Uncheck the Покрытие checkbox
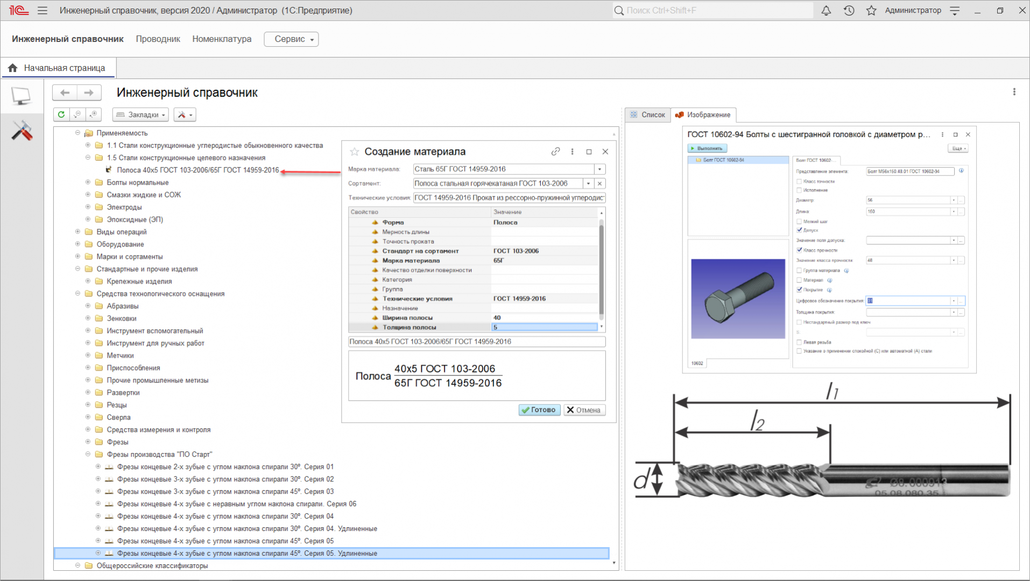The height and width of the screenshot is (581, 1030). (x=799, y=290)
